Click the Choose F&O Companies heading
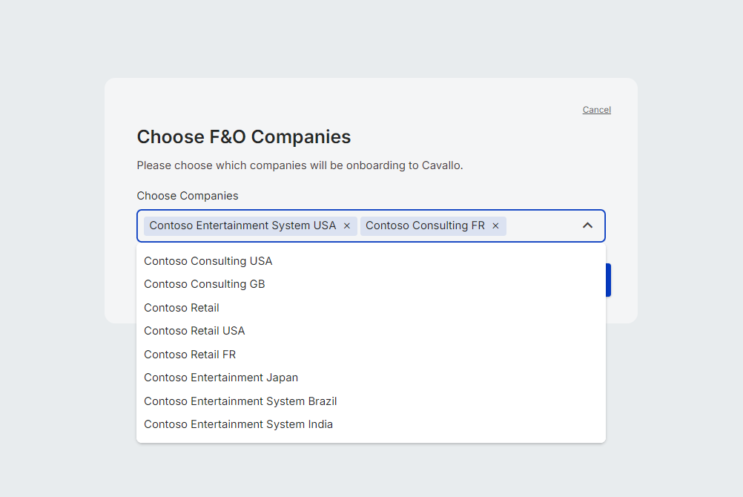The width and height of the screenshot is (743, 497). 244,137
